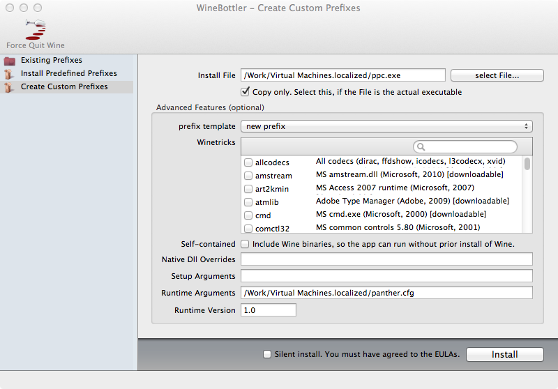
Task: Click the magnifier icon in the Winetricks search
Action: 421,147
